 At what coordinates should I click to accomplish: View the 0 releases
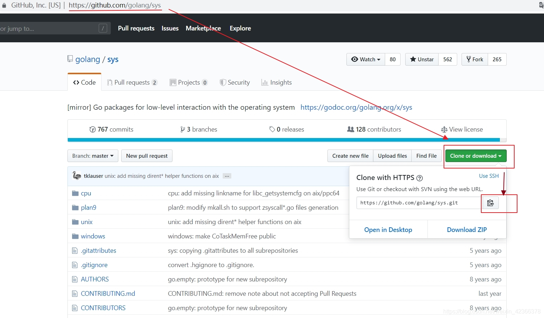pos(287,129)
